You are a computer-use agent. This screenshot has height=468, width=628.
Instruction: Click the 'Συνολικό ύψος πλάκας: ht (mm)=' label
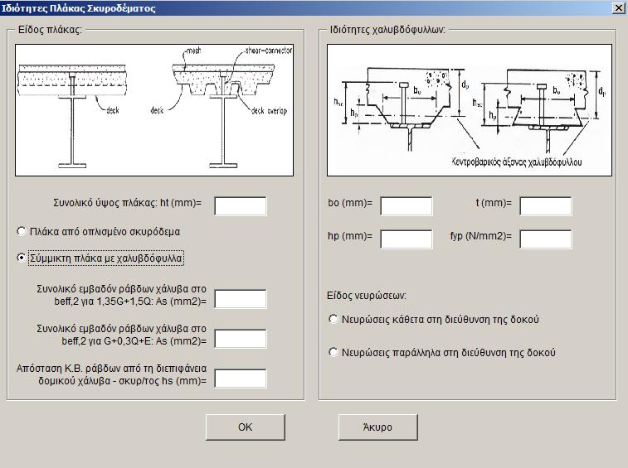click(x=128, y=203)
